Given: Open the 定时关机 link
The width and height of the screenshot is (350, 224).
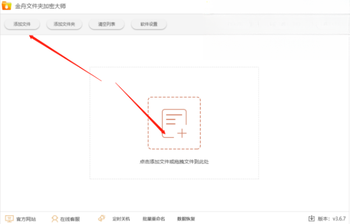Looking at the screenshot, I should [x=121, y=219].
